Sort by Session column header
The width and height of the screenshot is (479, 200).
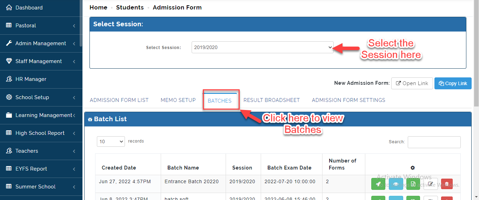point(244,164)
